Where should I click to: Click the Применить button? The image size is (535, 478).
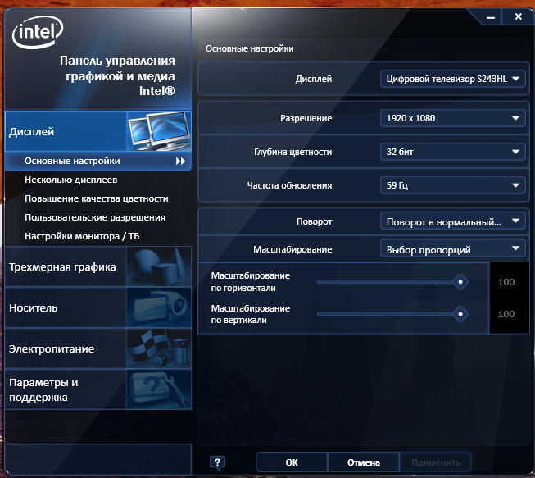tap(436, 462)
